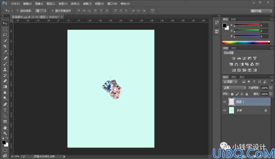Select the Hand tool
Image resolution: width=275 pixels, height=159 pixels.
(5, 128)
